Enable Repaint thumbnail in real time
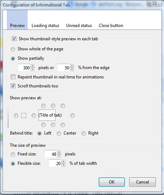This screenshot has width=164, height=195. tap(13, 77)
